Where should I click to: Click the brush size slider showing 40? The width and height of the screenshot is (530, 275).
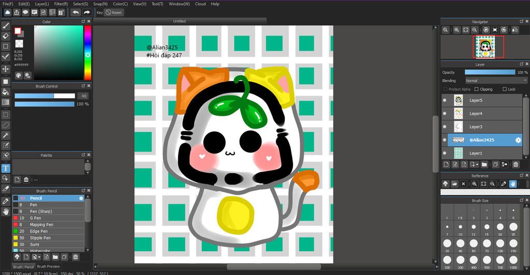45,96
